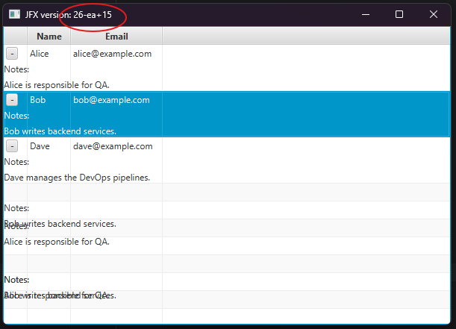Click "Bob writes backend services." in highlighted row
Viewport: 456px width, 329px height.
(60, 131)
